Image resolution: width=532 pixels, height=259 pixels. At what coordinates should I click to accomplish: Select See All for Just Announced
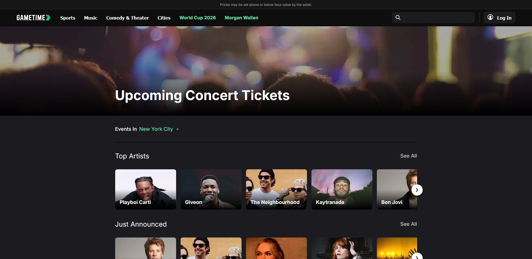[x=408, y=224]
